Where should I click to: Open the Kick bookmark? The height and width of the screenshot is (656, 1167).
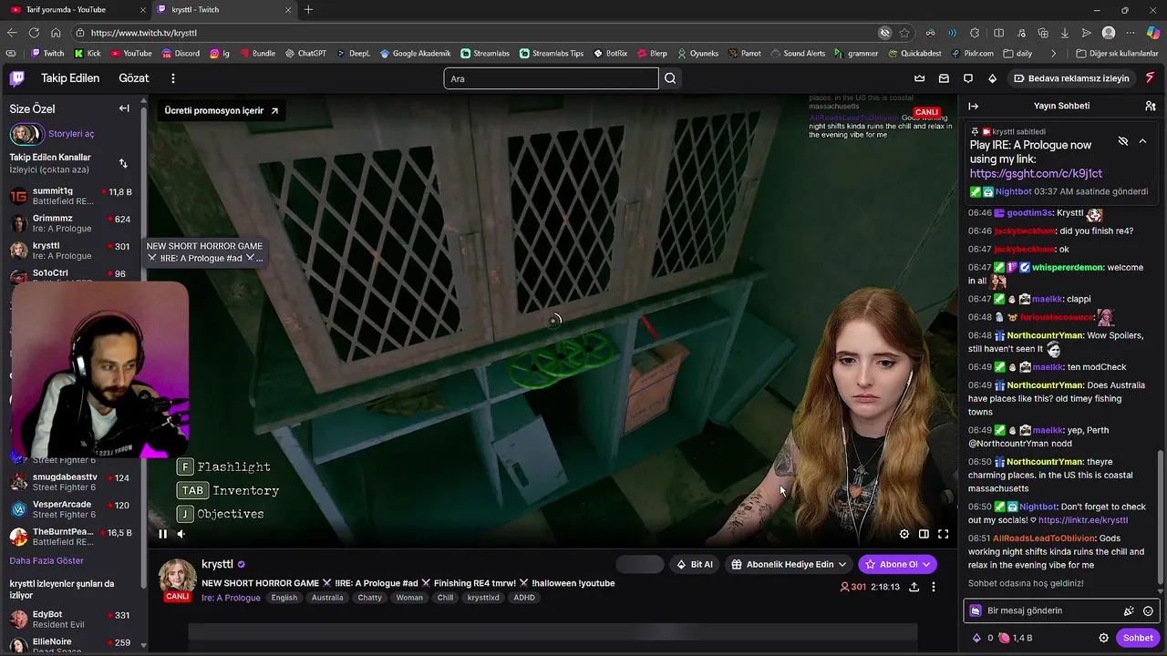pyautogui.click(x=88, y=54)
